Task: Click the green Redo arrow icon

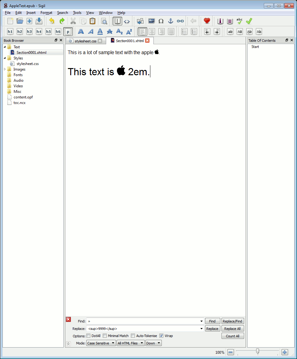Action: pyautogui.click(x=62, y=21)
